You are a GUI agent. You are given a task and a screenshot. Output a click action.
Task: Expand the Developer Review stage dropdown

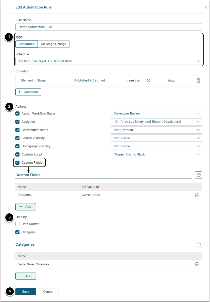click(x=156, y=113)
